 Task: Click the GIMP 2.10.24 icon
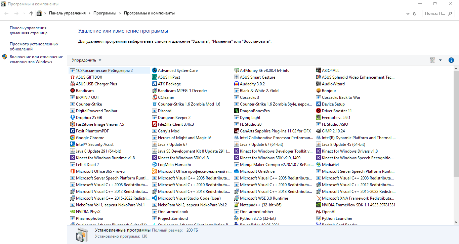pyautogui.click(x=319, y=131)
